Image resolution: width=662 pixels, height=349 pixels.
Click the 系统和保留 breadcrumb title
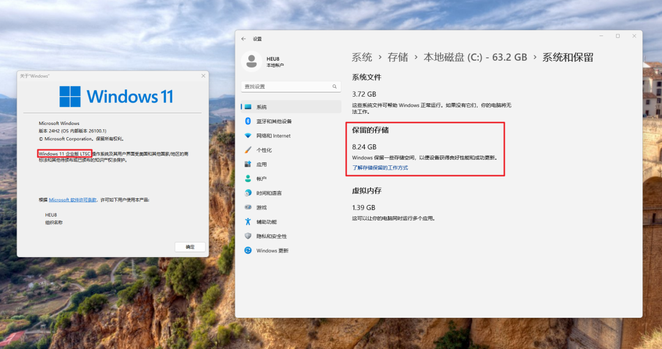coord(568,58)
